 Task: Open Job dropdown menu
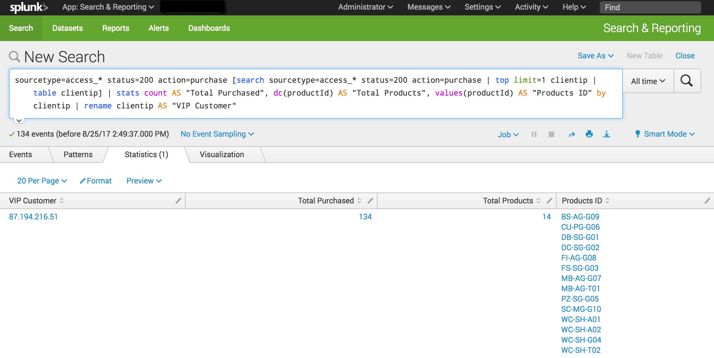pyautogui.click(x=508, y=135)
